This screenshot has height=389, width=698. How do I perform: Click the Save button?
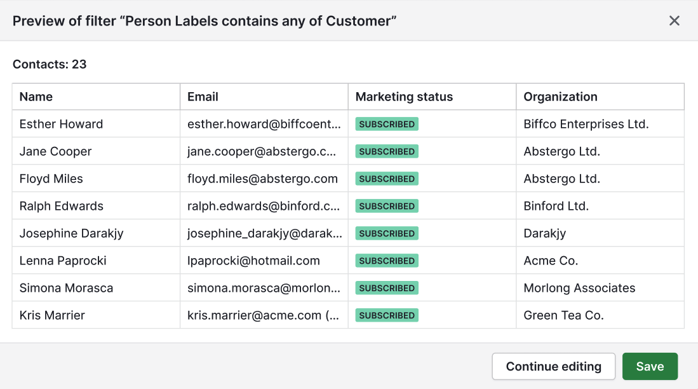pyautogui.click(x=650, y=366)
